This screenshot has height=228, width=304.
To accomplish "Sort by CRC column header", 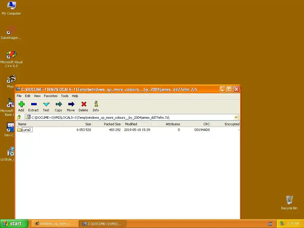I will tap(197, 124).
